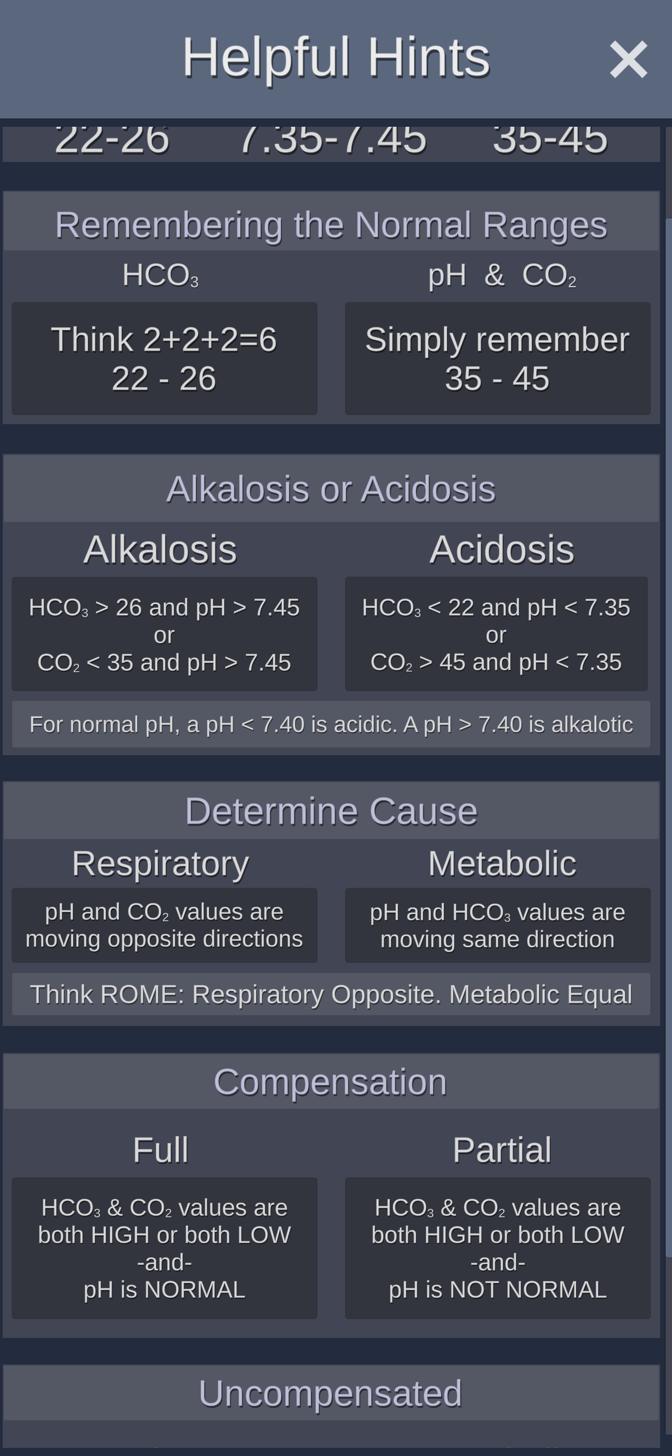Image resolution: width=672 pixels, height=1456 pixels.
Task: Click the normal pH 7.40 note
Action: (x=332, y=724)
